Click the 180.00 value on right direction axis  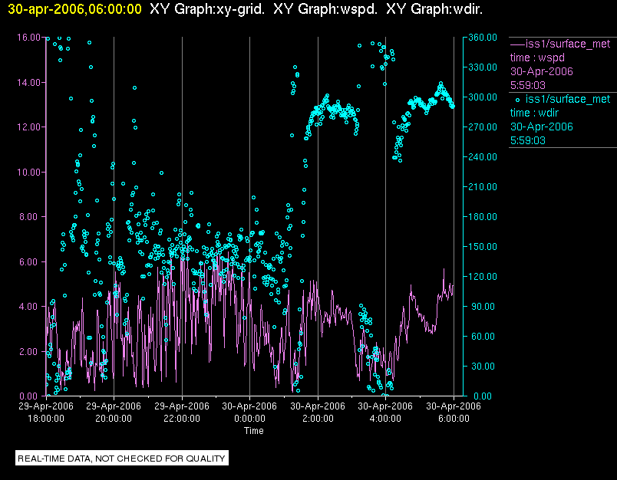tap(481, 217)
